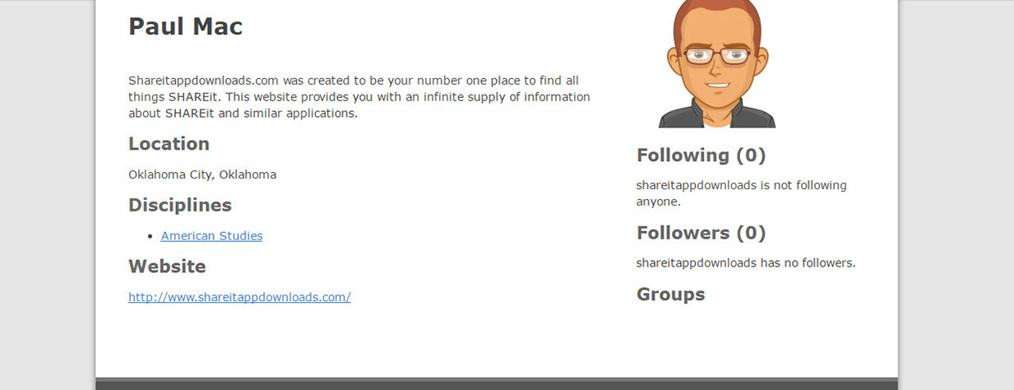
Task: Click the dark gray footer bar
Action: click(x=497, y=383)
